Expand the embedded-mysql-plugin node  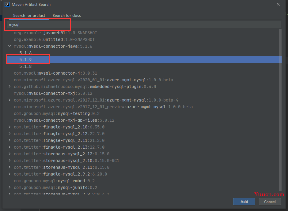click(x=9, y=87)
